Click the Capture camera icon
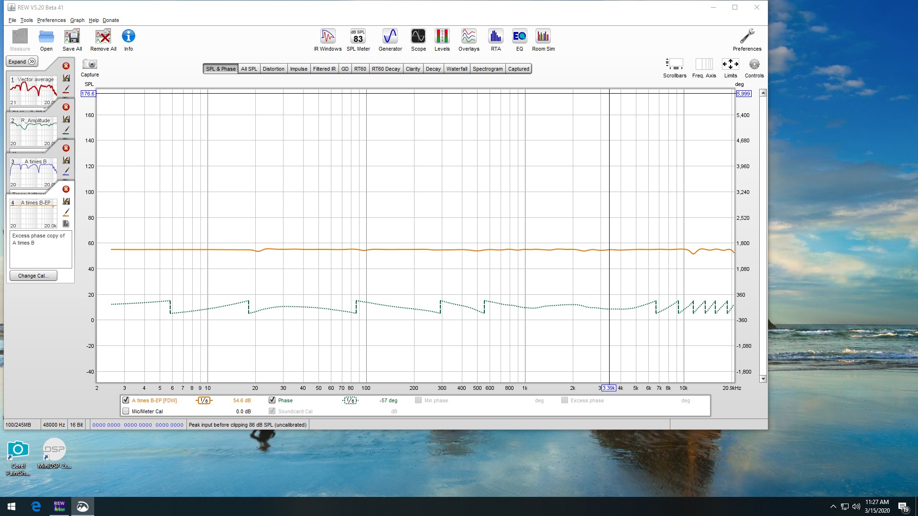The image size is (918, 516). [x=90, y=64]
